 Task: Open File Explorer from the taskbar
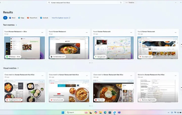[100, 112]
